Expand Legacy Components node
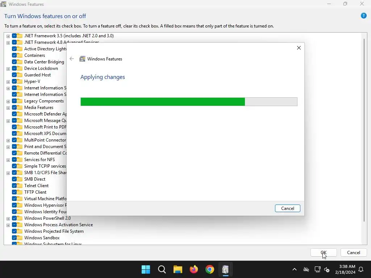The width and height of the screenshot is (371, 278). pos(8,101)
